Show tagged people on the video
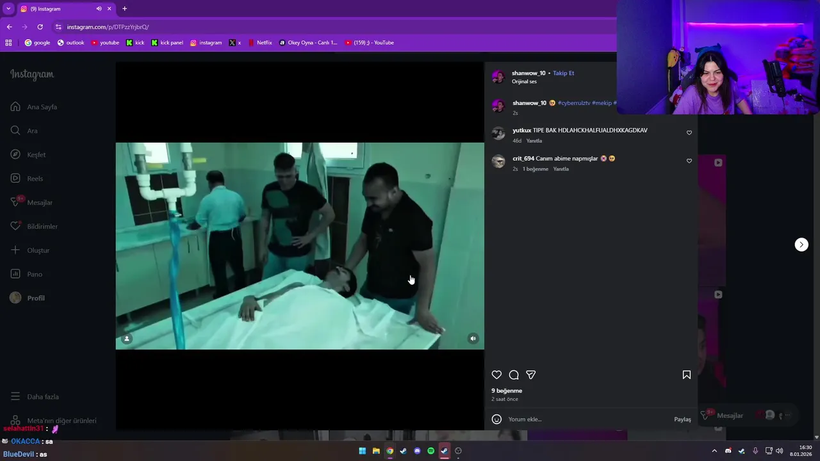 tap(127, 339)
